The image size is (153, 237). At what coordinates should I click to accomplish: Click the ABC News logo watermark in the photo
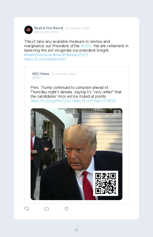click(x=117, y=113)
